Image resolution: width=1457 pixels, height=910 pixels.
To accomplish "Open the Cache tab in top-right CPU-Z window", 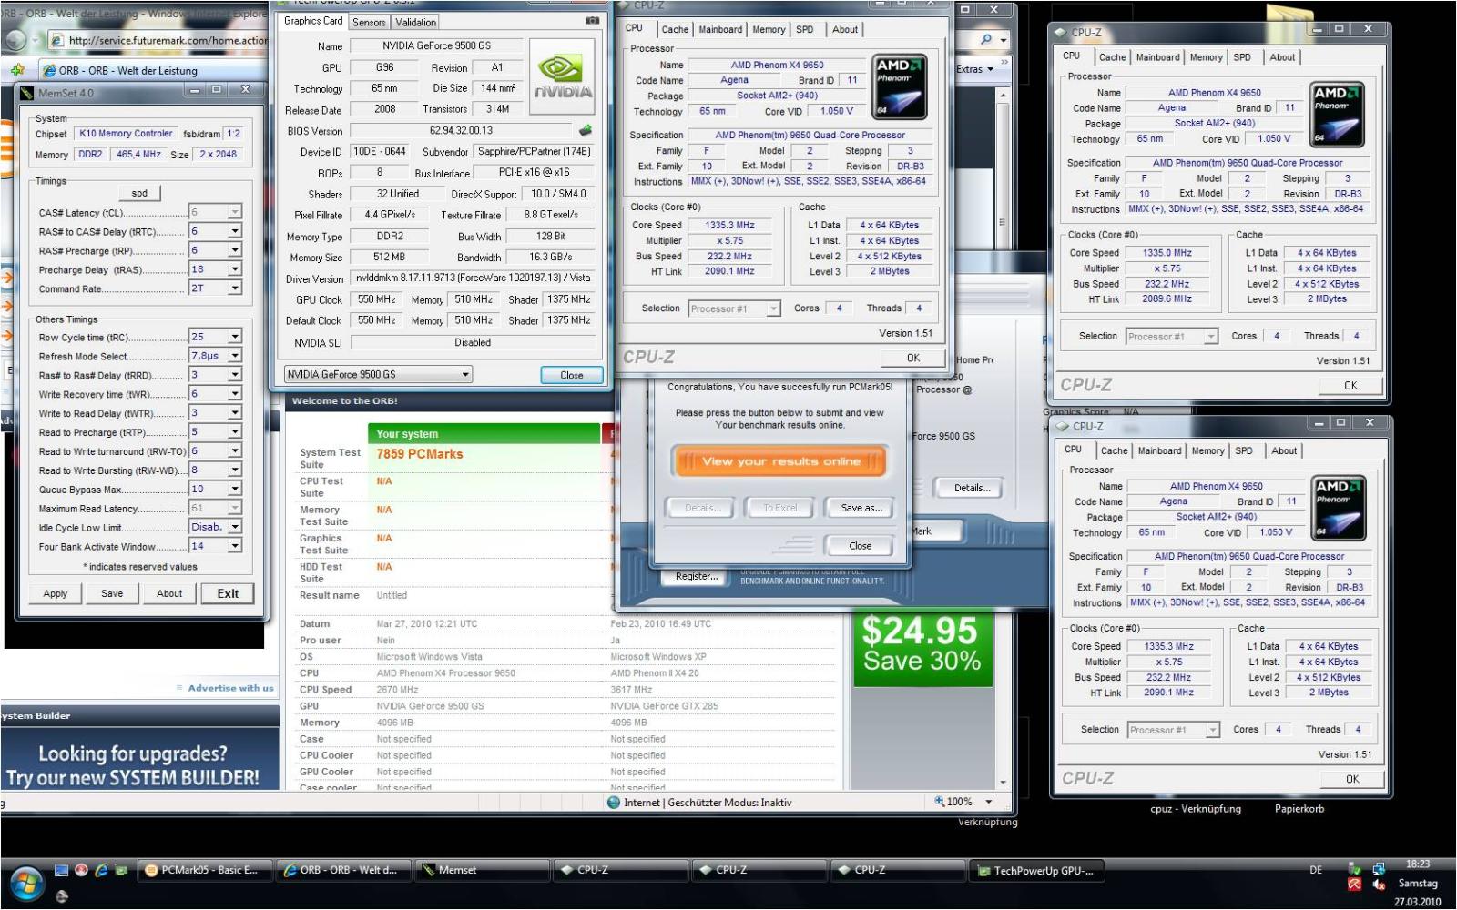I will 1112,57.
